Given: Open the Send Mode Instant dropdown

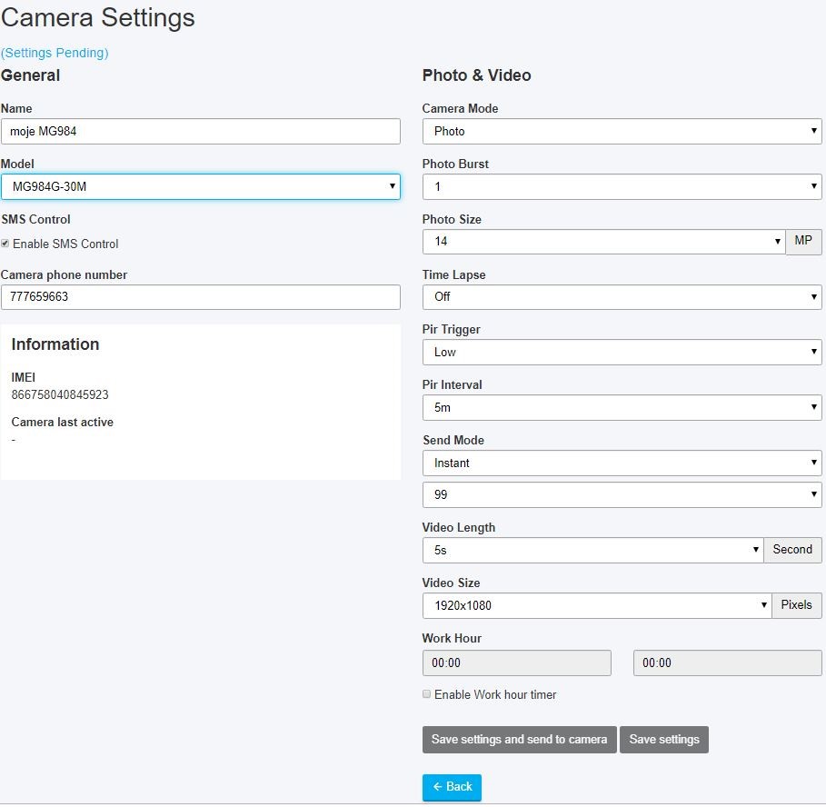Looking at the screenshot, I should click(x=622, y=463).
